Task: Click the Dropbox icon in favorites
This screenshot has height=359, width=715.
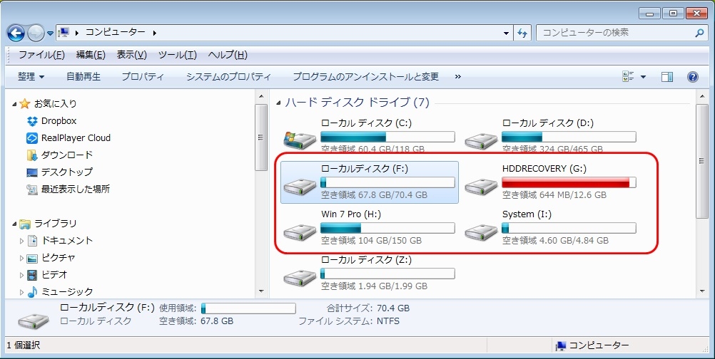Action: pyautogui.click(x=32, y=121)
